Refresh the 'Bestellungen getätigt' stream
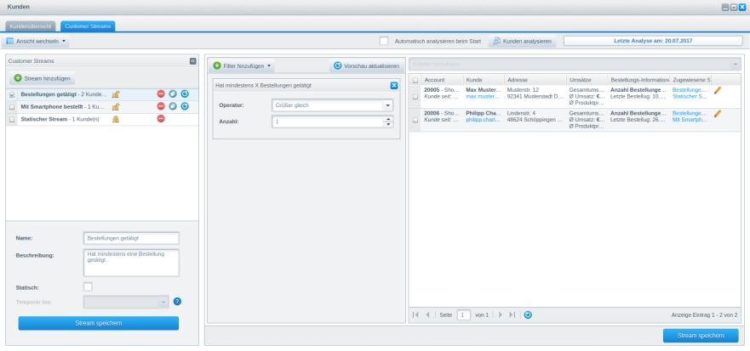 coord(185,94)
